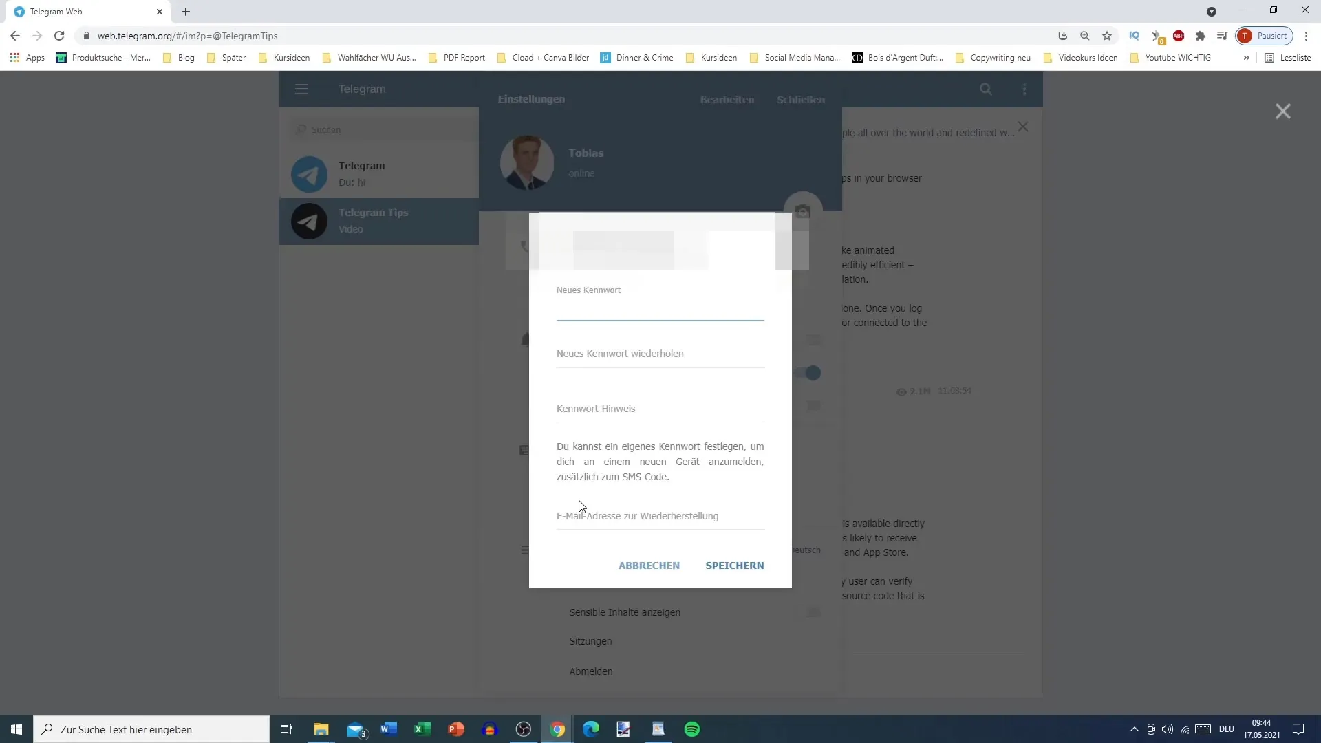Focus the Neues Kennwort wiederholen field
Image resolution: width=1321 pixels, height=743 pixels.
(660, 354)
